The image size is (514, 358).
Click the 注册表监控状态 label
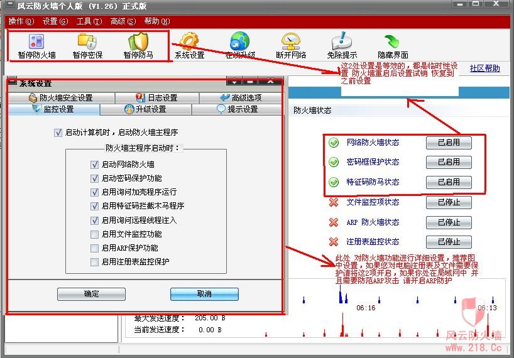pyautogui.click(x=373, y=242)
